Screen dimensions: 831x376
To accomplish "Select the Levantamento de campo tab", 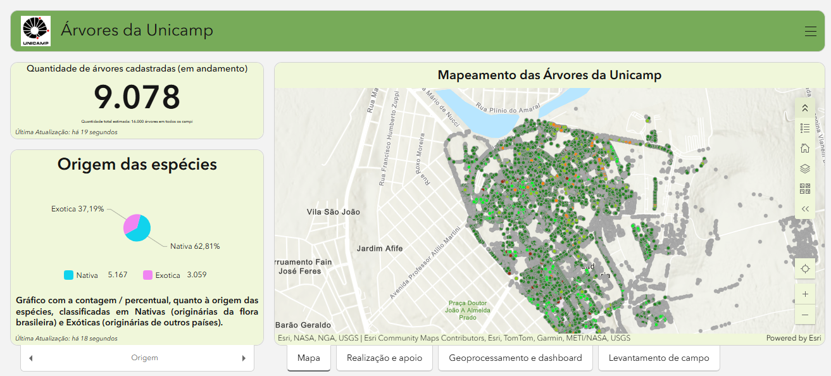I will (659, 358).
